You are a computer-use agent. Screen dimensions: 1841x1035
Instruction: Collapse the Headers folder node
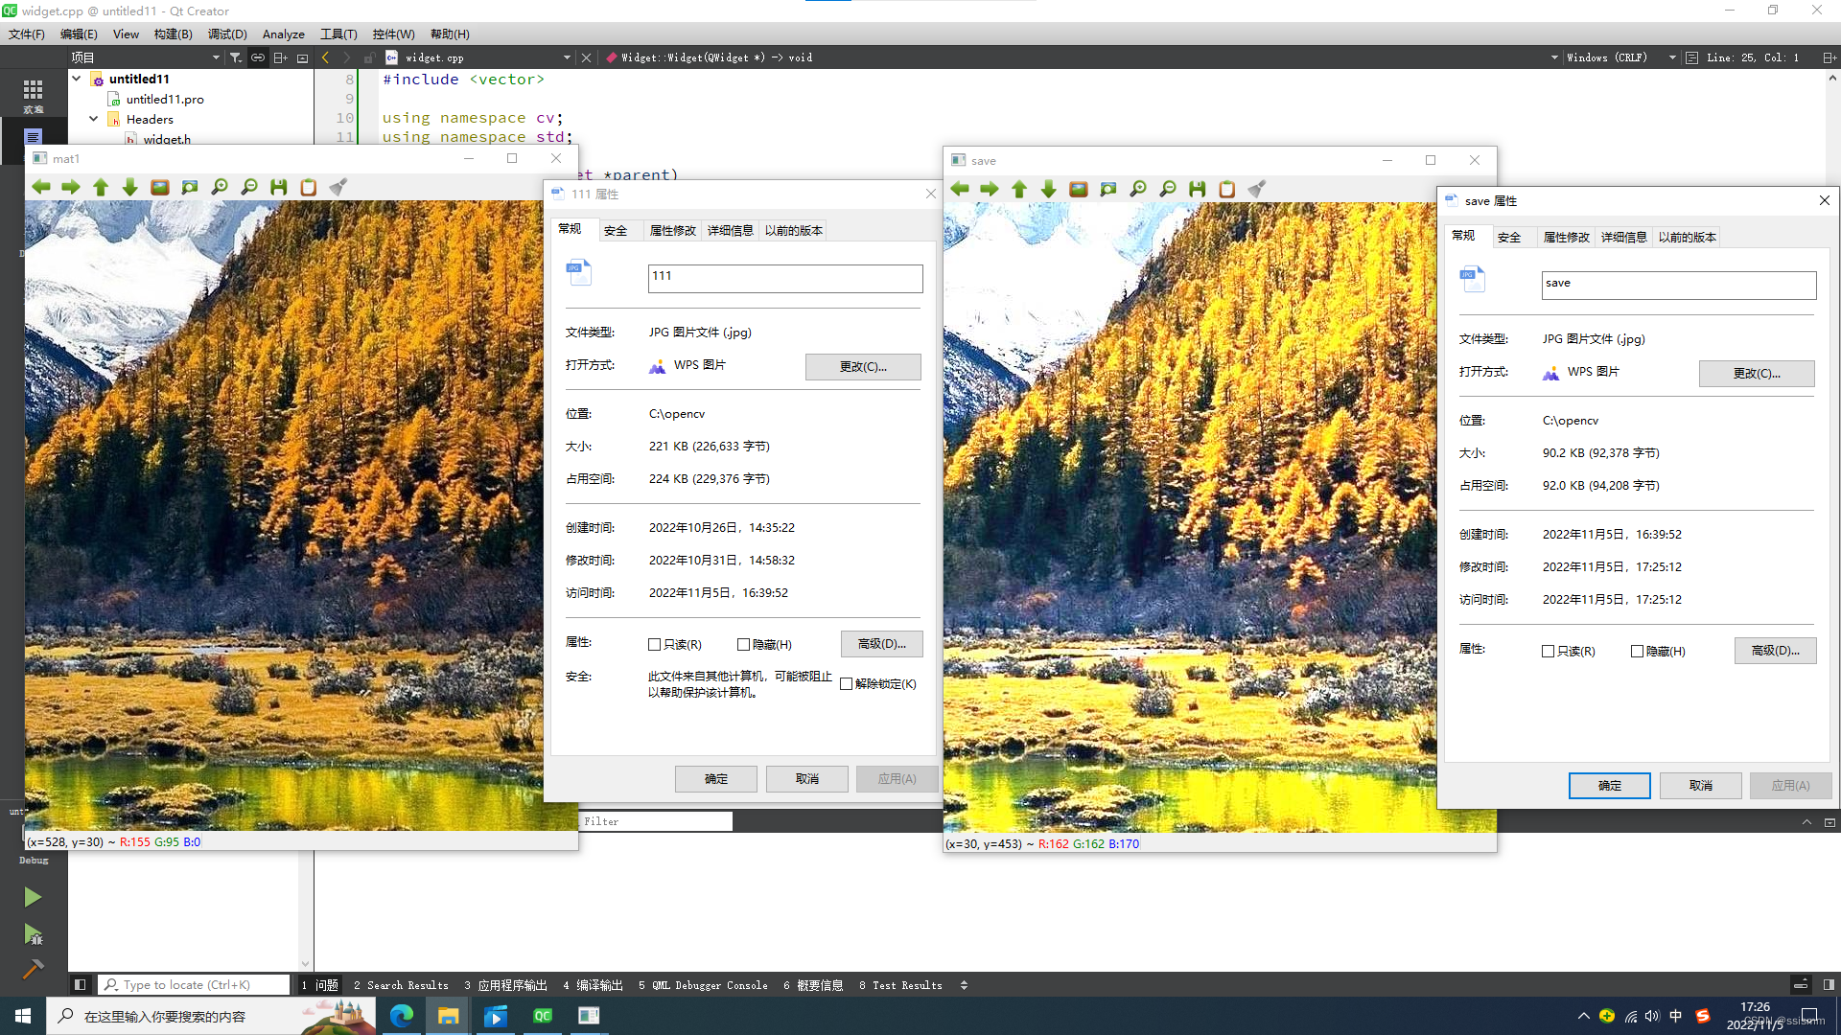[x=94, y=119]
